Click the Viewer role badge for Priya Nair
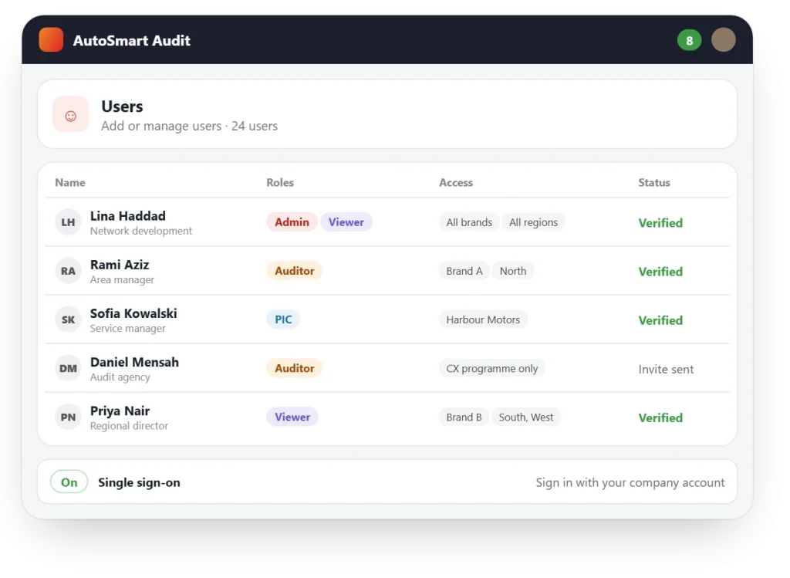This screenshot has height=578, width=790. pos(292,417)
